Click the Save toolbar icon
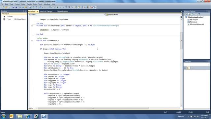 [13, 7]
